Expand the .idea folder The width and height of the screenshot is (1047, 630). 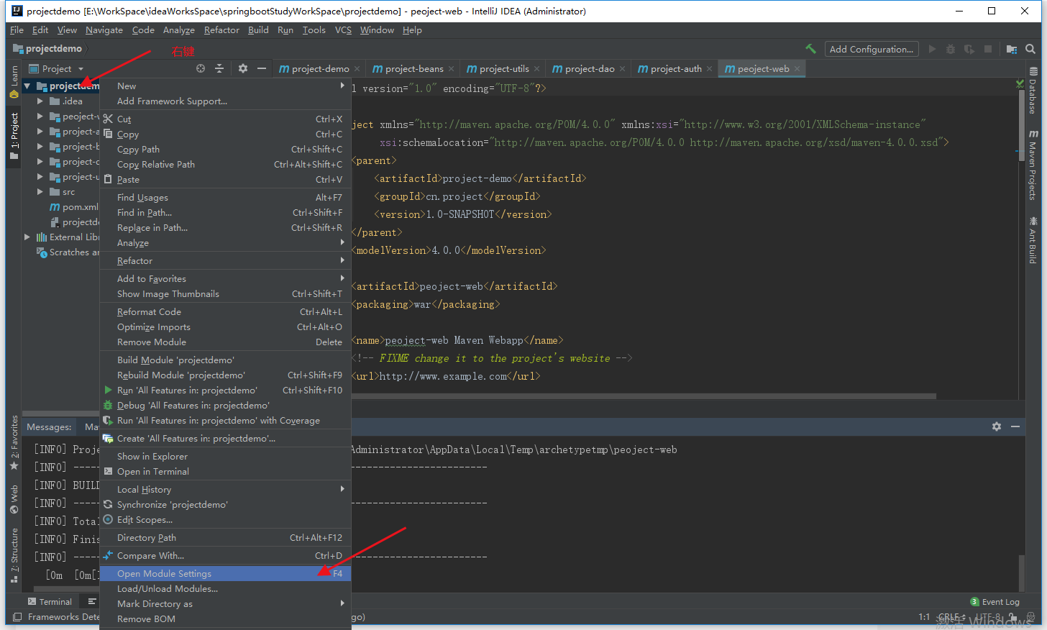point(40,101)
